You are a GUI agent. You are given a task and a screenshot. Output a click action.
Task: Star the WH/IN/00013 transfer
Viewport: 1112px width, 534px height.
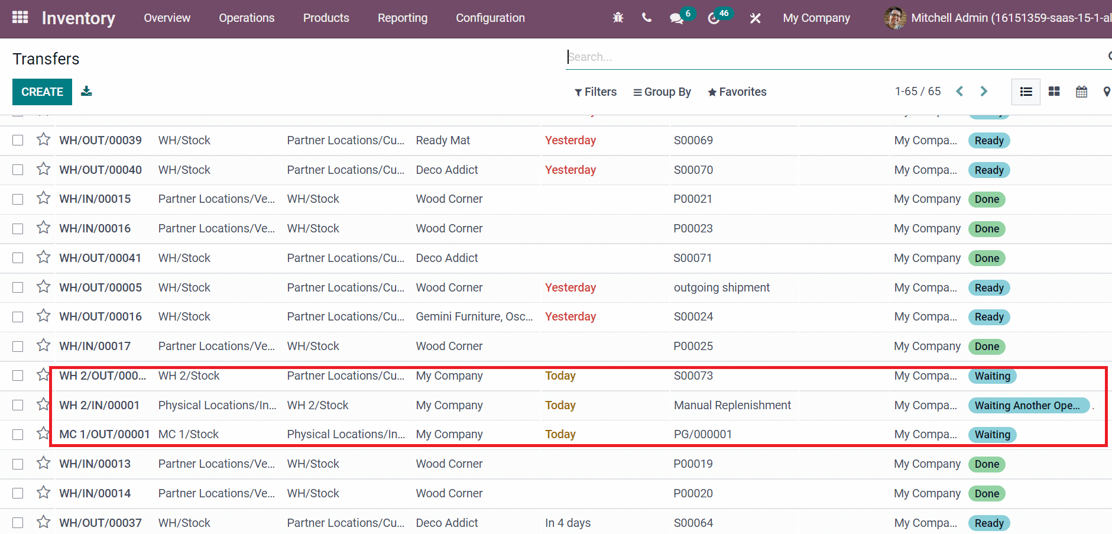[x=43, y=463]
